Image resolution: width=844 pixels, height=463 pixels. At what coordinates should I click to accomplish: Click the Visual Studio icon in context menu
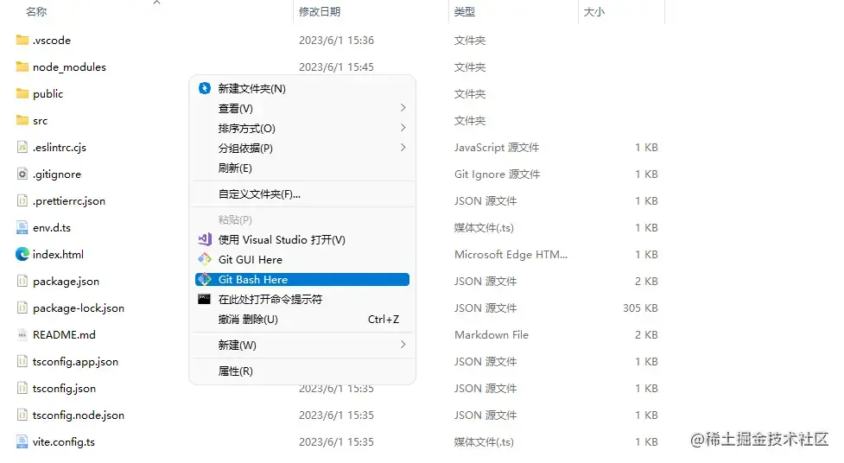tap(205, 239)
